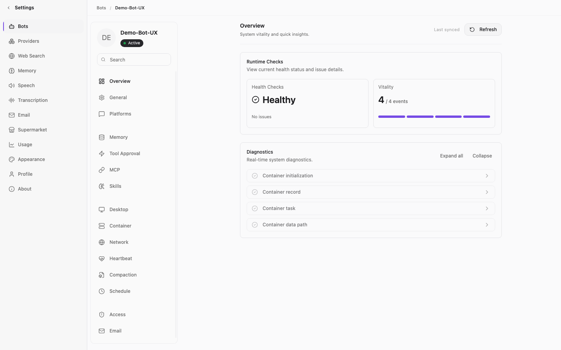Click the Network globe icon

[x=102, y=242]
